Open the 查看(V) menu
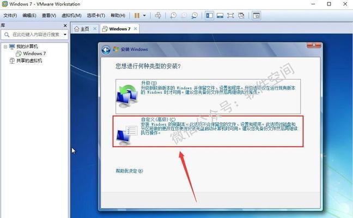The width and height of the screenshot is (353, 218). [x=49, y=16]
